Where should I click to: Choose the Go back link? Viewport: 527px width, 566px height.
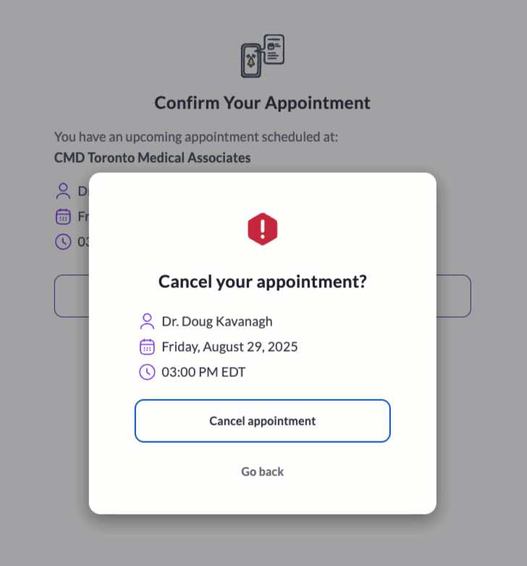point(263,472)
